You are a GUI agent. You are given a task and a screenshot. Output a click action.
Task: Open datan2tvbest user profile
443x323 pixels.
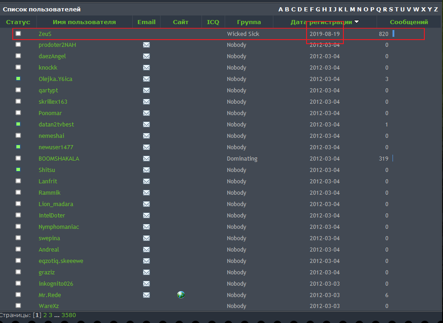(56, 124)
